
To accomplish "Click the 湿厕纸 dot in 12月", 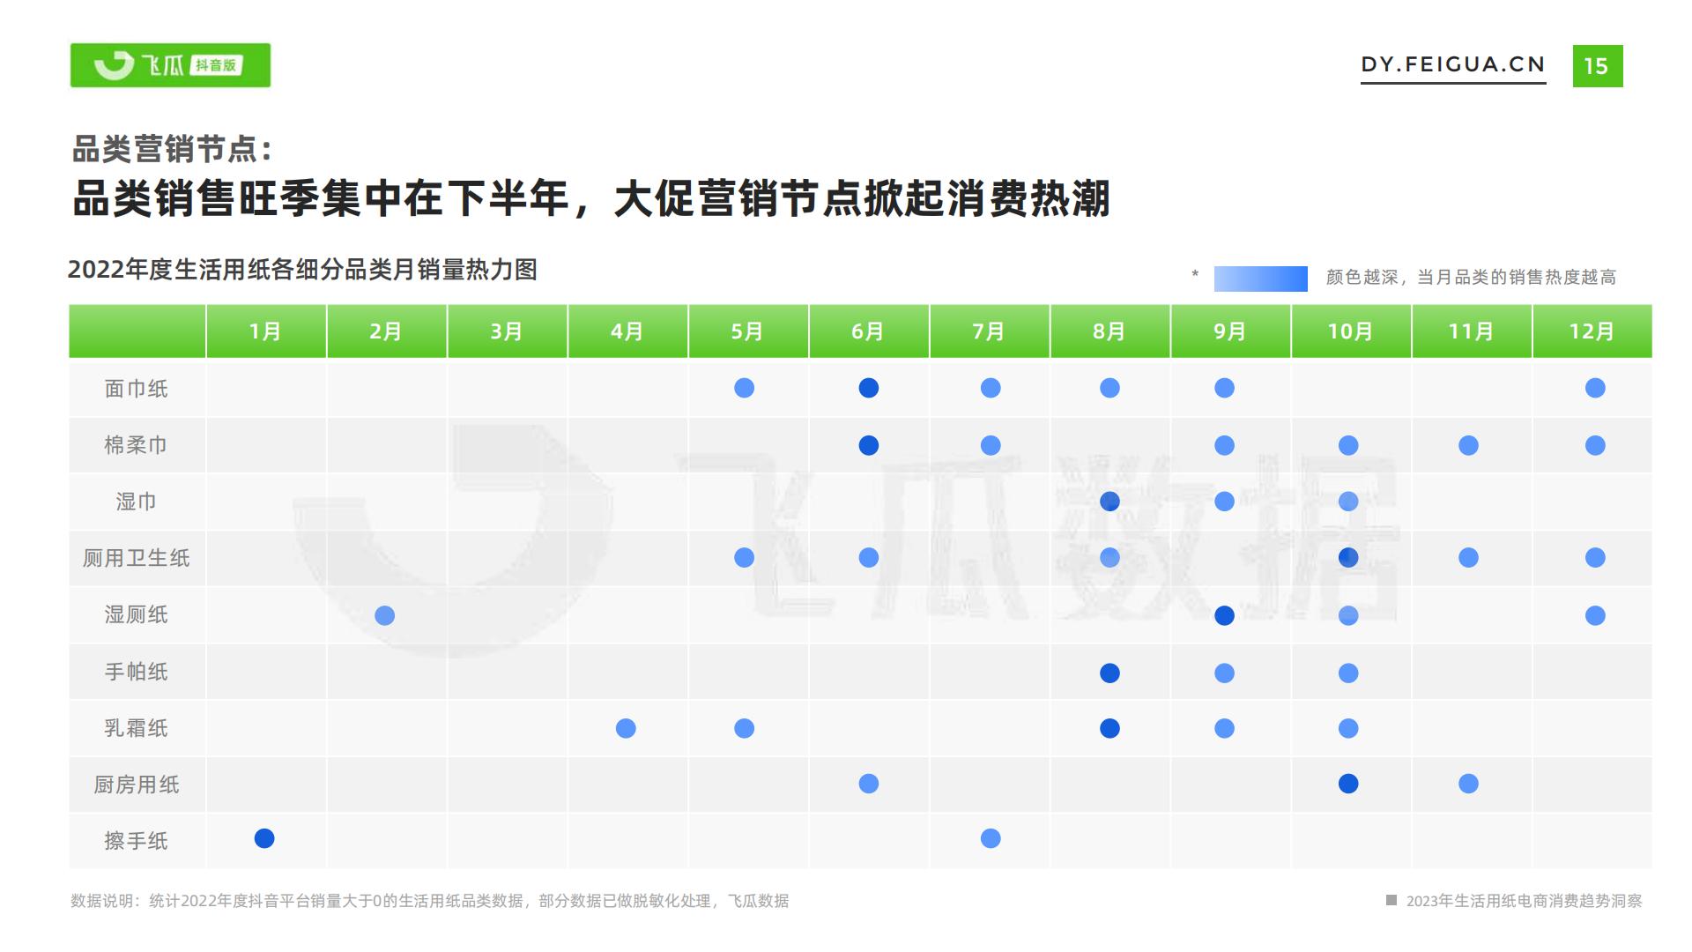I will pos(1595,615).
